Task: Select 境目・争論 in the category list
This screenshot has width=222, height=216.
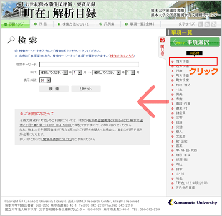Action: point(183,155)
